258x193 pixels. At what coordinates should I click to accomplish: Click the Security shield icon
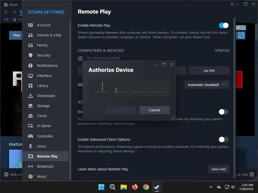click(30, 55)
